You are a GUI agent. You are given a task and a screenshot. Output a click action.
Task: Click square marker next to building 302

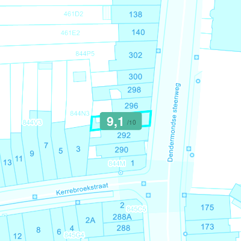(158, 51)
